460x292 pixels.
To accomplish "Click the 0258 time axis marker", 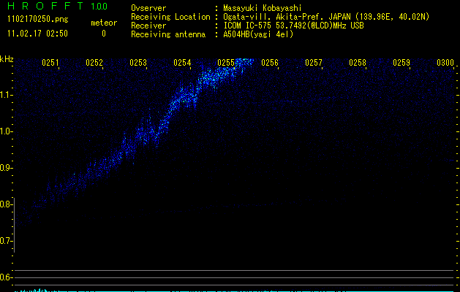I will coord(358,63).
